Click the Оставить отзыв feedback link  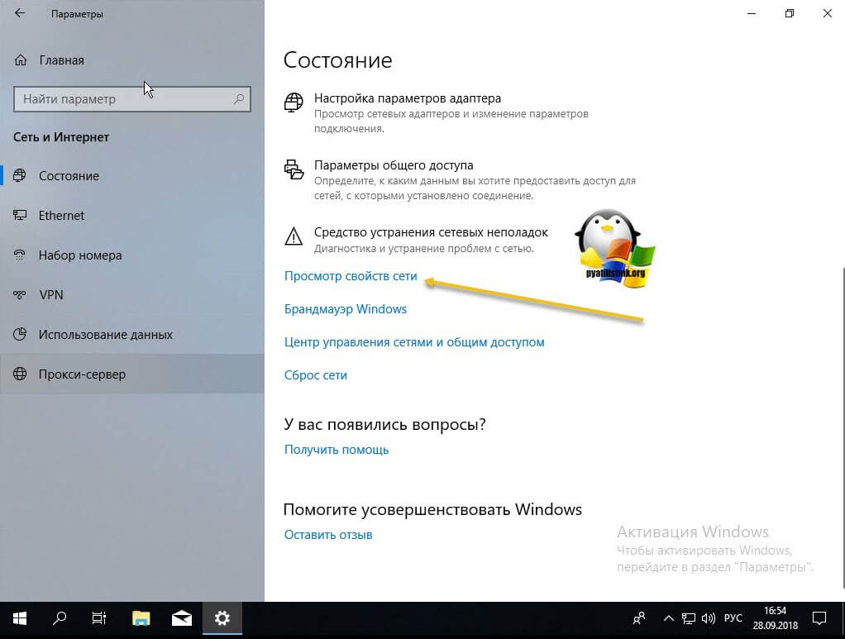pos(328,535)
